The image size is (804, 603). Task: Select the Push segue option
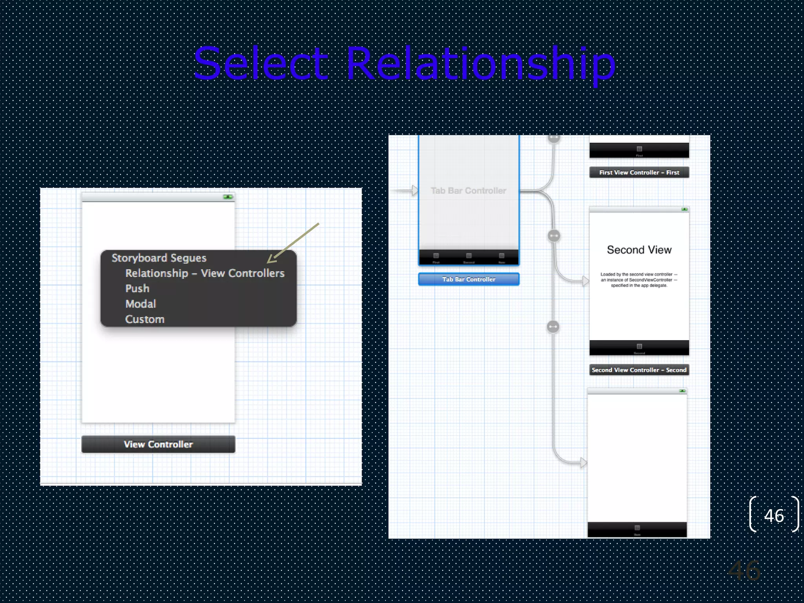click(x=137, y=289)
